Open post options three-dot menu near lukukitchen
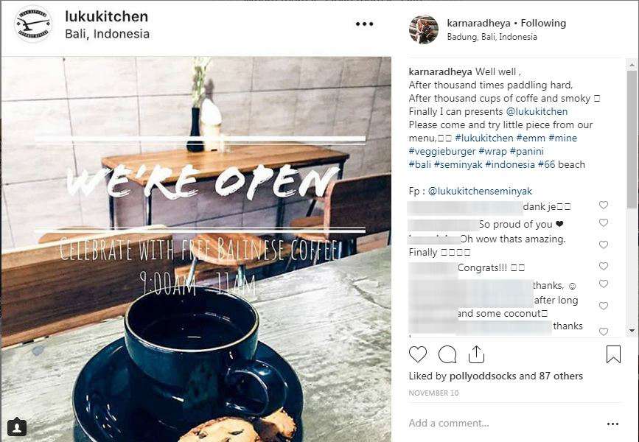This screenshot has height=442, width=639. [364, 24]
